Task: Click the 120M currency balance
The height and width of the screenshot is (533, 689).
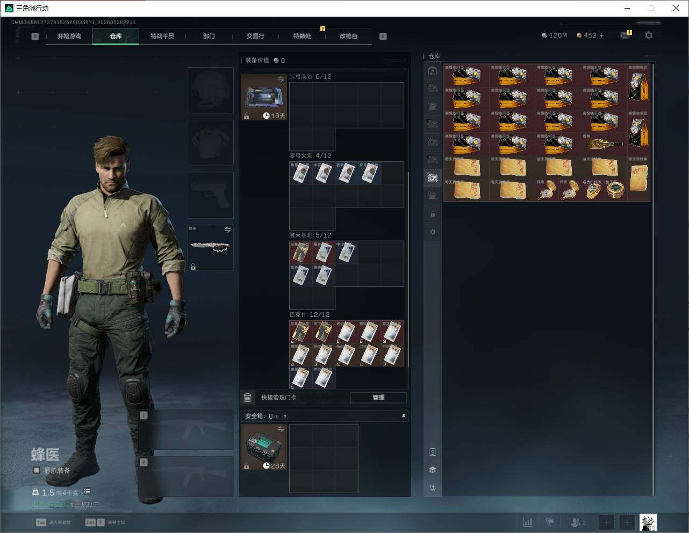Action: pos(554,35)
